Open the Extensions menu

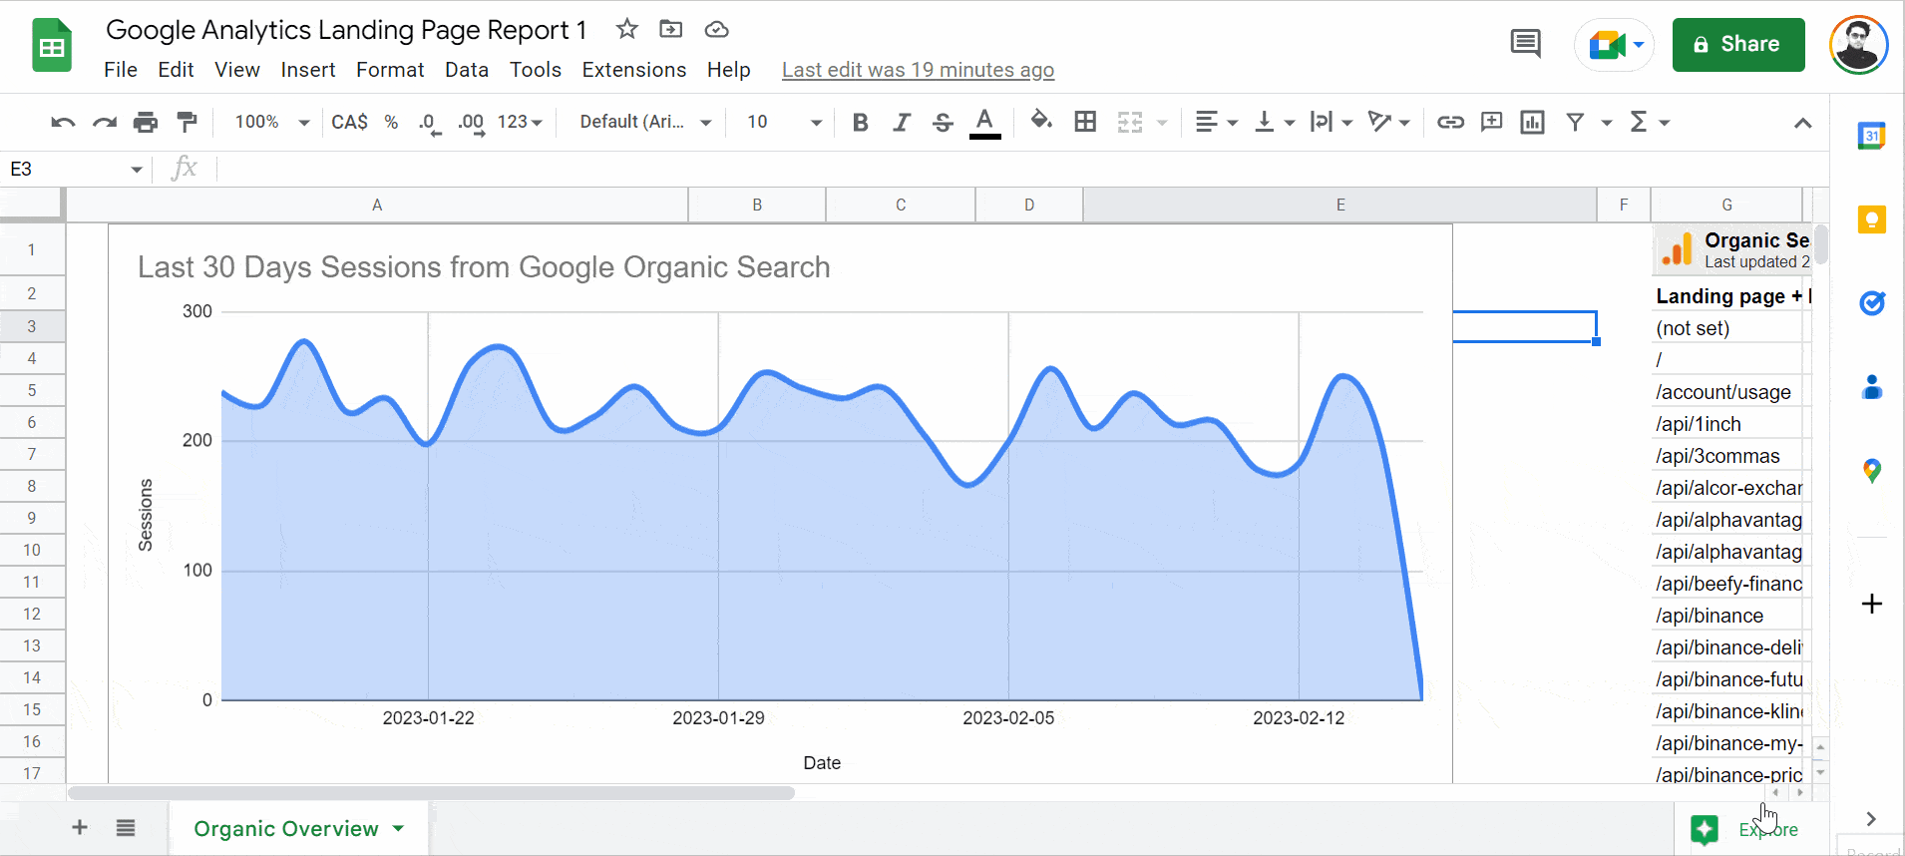pos(634,70)
